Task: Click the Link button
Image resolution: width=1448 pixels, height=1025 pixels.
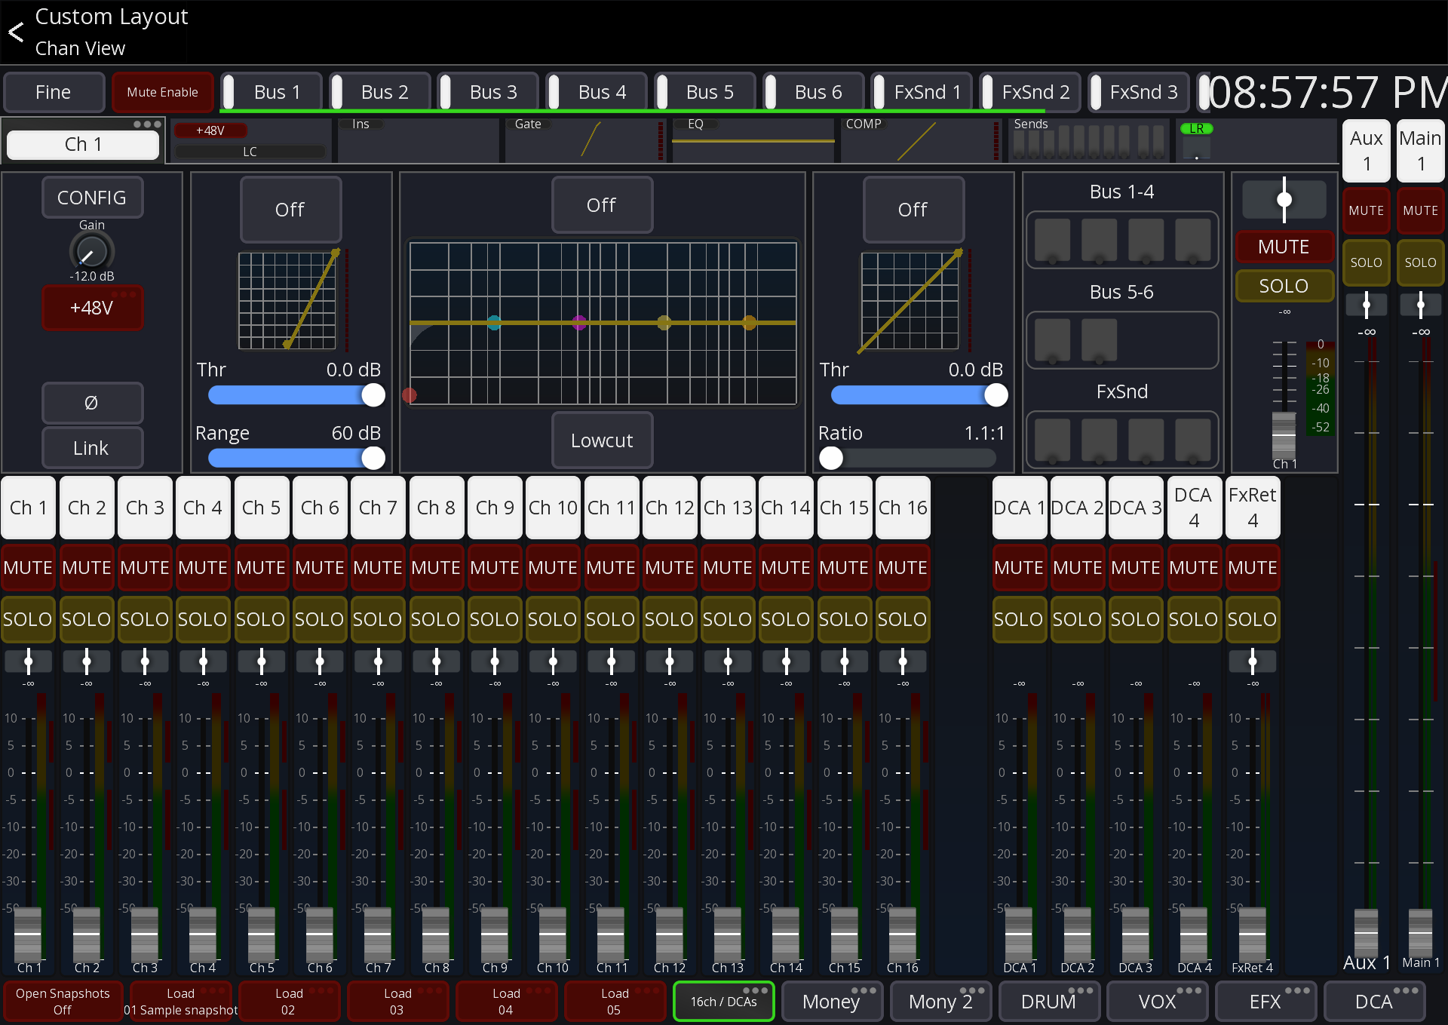Action: [x=92, y=448]
